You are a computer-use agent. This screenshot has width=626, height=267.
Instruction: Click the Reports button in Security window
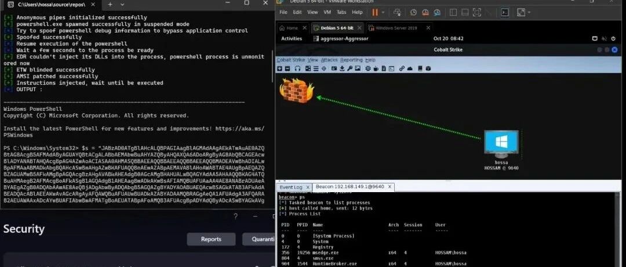pyautogui.click(x=211, y=239)
